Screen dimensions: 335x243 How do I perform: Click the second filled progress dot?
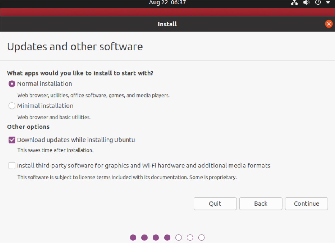coord(144,237)
